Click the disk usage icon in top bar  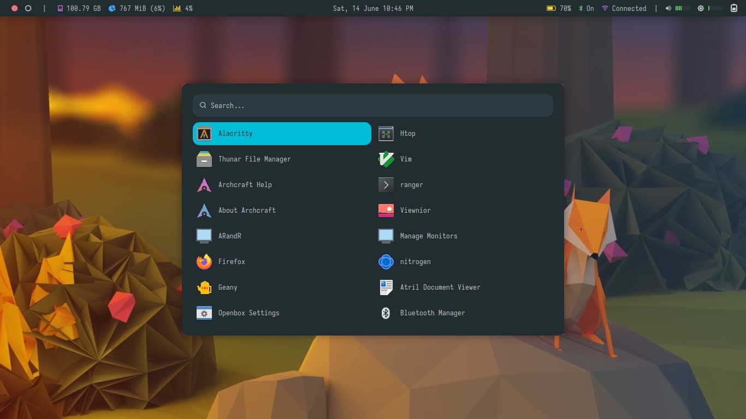pos(60,8)
